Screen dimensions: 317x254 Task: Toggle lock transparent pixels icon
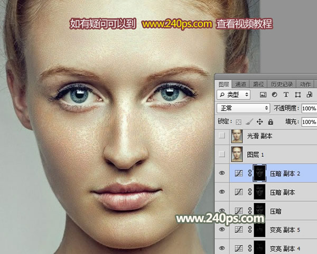pyautogui.click(x=239, y=122)
